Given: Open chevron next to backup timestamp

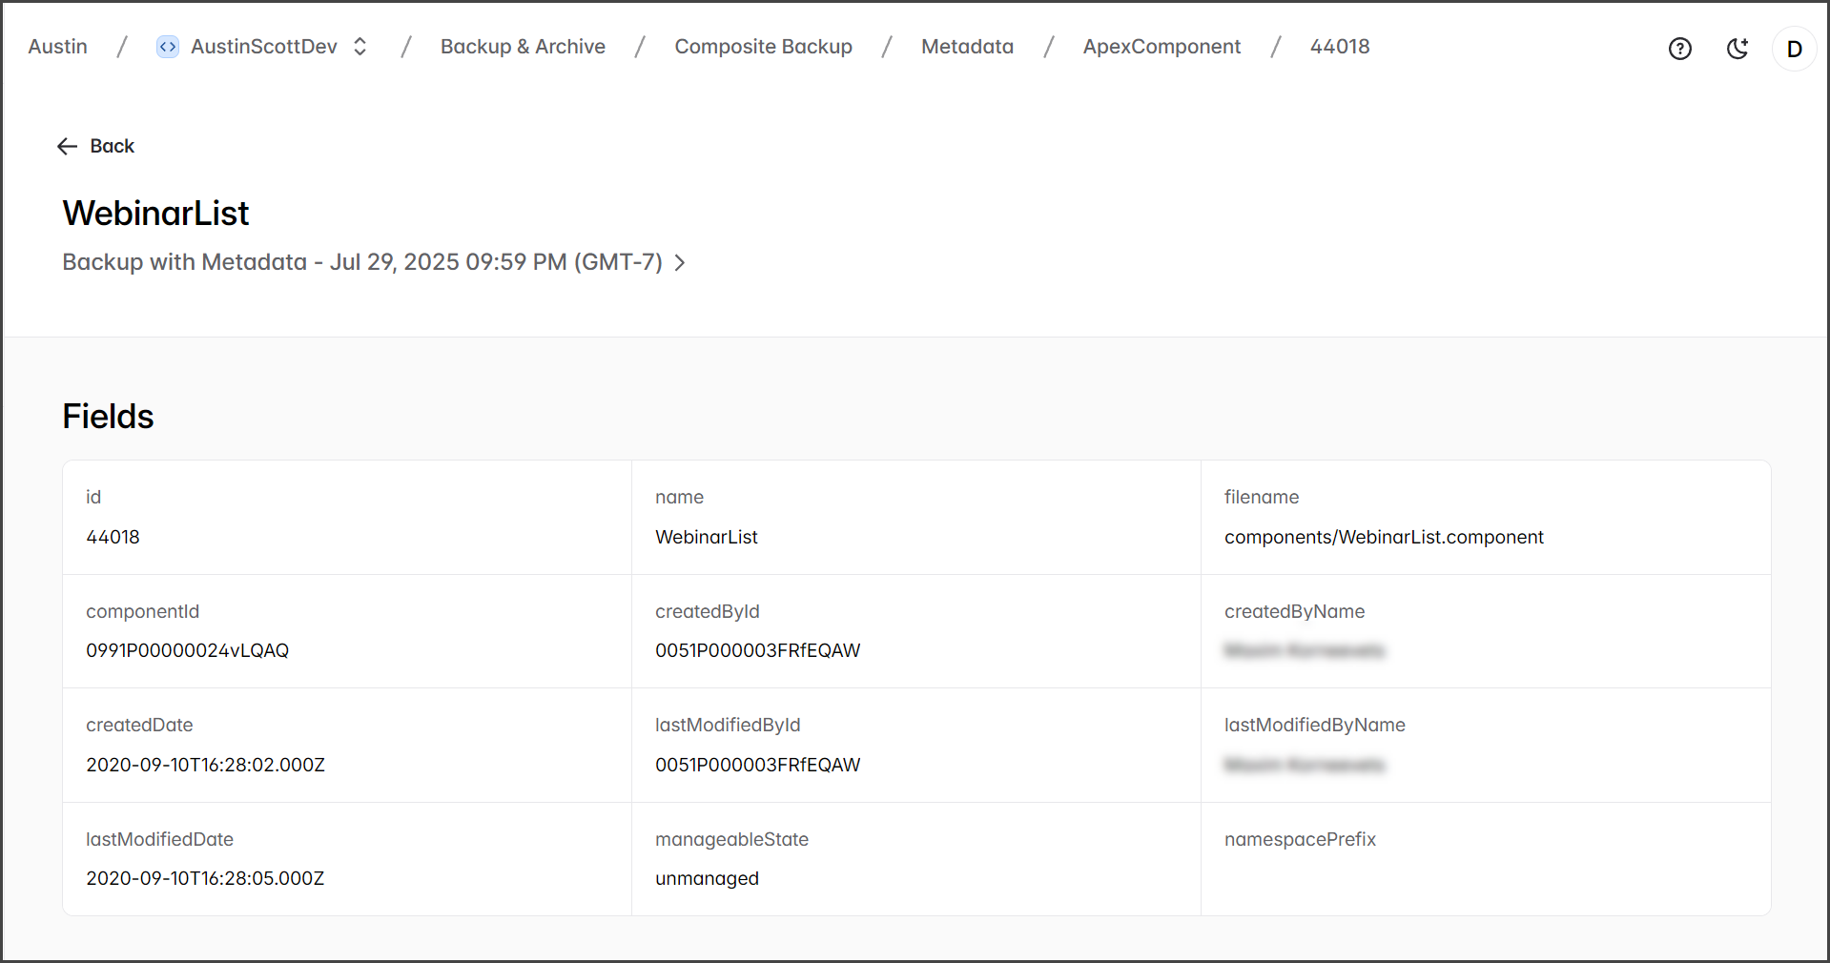Looking at the screenshot, I should (680, 262).
